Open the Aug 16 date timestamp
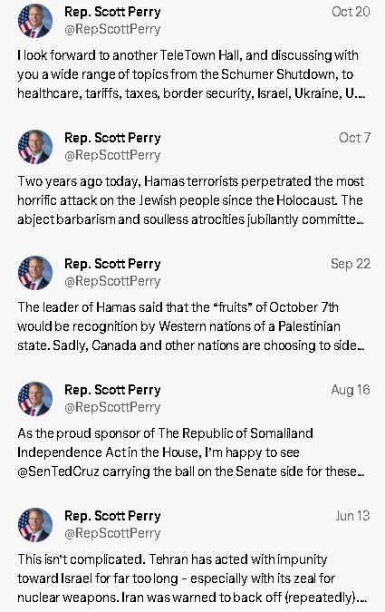This screenshot has width=385, height=612. pyautogui.click(x=351, y=390)
